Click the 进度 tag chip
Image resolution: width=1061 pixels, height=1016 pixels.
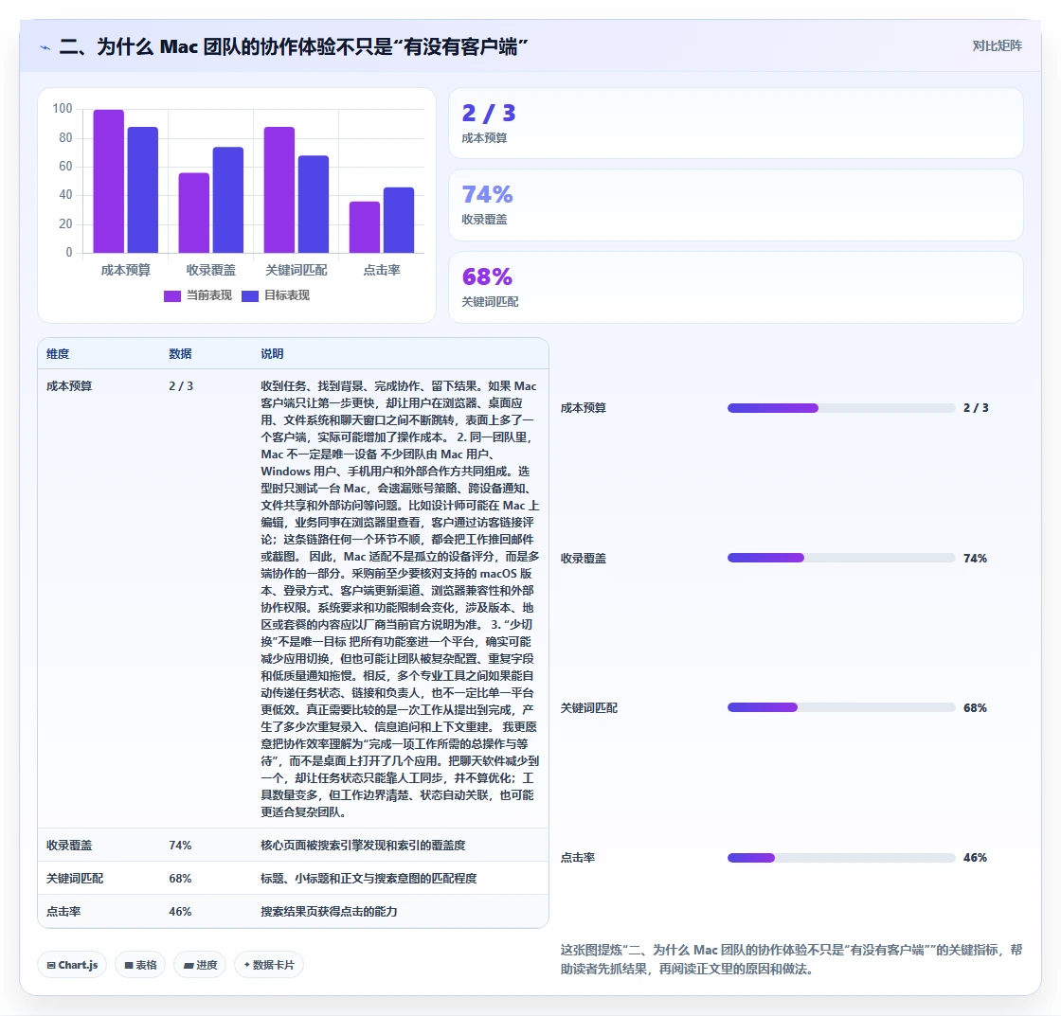click(x=200, y=965)
